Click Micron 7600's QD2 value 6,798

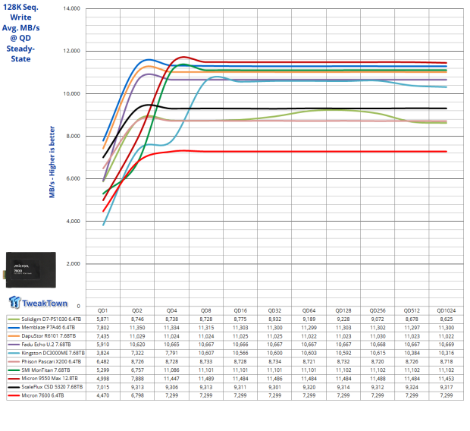click(137, 395)
